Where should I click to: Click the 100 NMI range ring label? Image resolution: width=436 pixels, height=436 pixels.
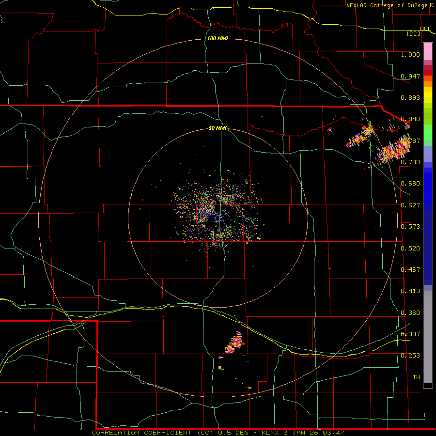tap(218, 38)
